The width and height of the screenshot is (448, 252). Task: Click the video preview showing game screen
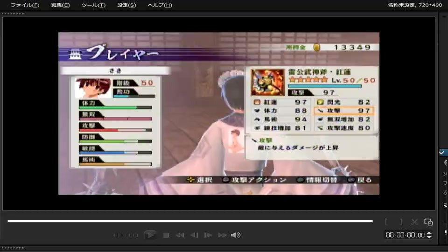tap(219, 113)
